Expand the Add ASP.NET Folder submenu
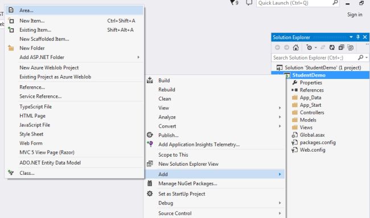The width and height of the screenshot is (370, 218). tap(74, 57)
